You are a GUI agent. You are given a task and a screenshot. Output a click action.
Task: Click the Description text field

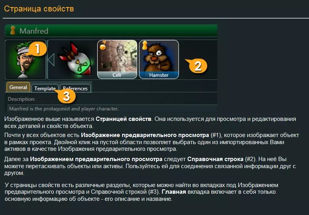(112, 109)
